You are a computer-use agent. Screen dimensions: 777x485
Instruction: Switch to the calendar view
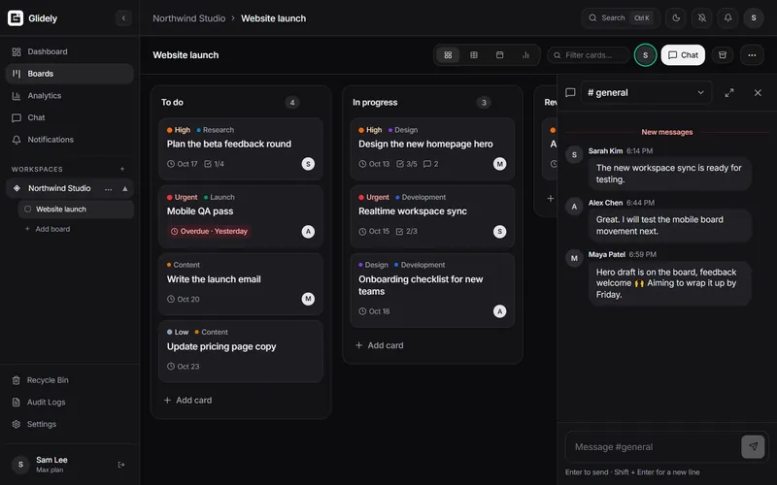(x=499, y=55)
